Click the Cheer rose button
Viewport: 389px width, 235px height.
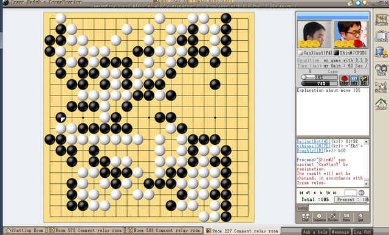tap(344, 80)
